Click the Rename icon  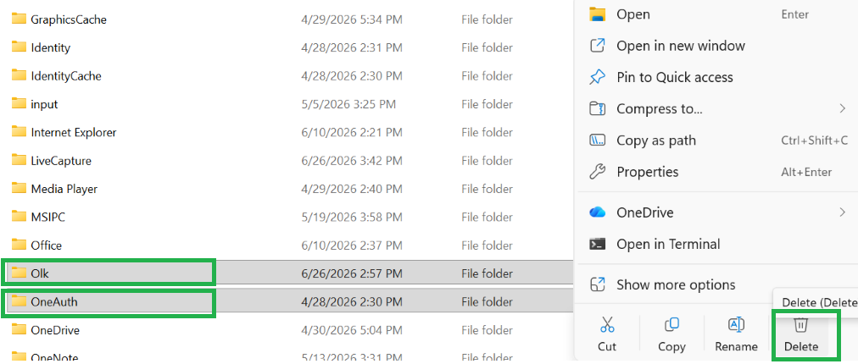(736, 324)
